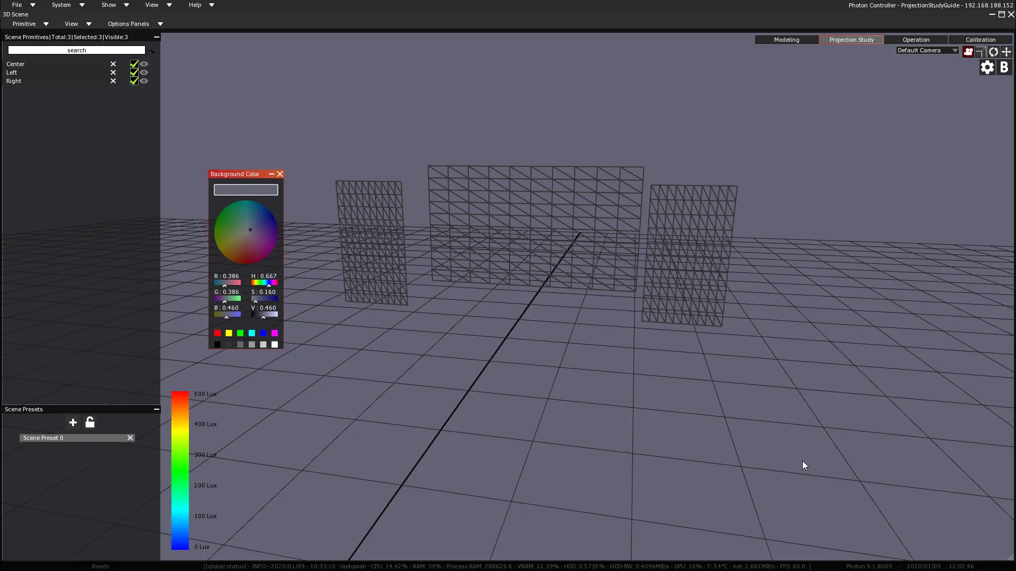1016x571 pixels.
Task: Switch to the Calibration tab
Action: pyautogui.click(x=981, y=40)
